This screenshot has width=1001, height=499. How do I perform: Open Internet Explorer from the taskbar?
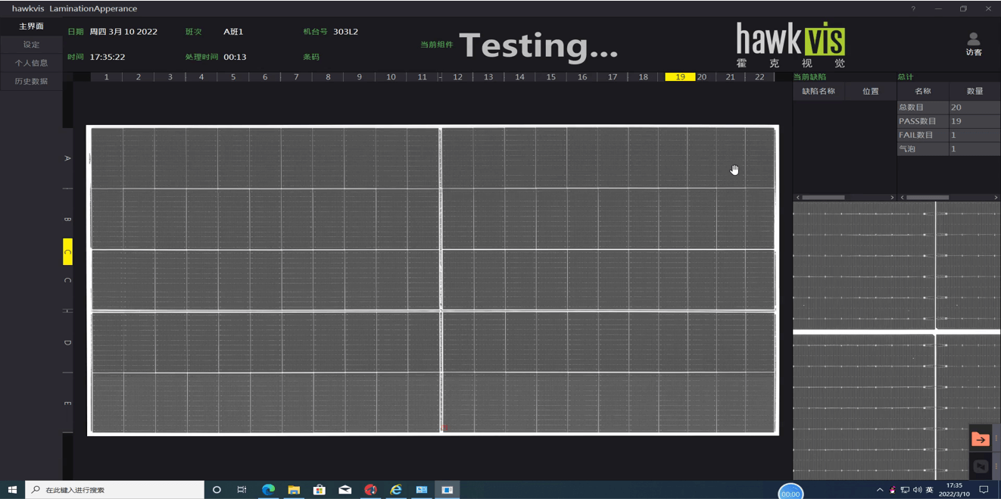(396, 490)
